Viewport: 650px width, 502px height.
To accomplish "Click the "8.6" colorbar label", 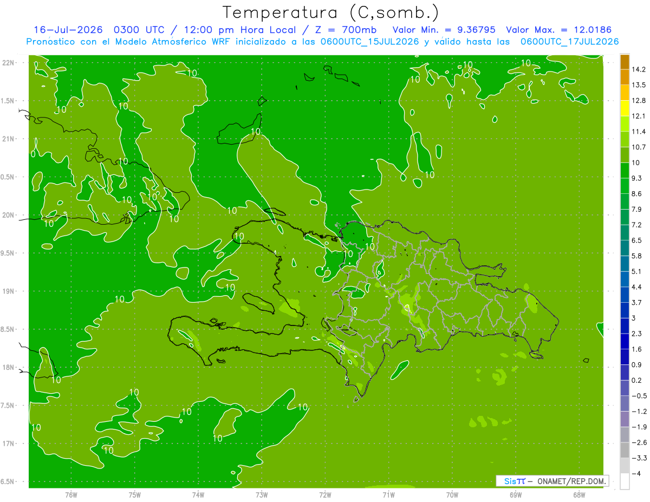I will coord(638,194).
